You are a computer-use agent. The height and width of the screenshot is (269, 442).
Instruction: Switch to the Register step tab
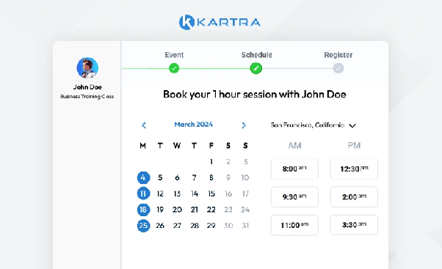[338, 55]
